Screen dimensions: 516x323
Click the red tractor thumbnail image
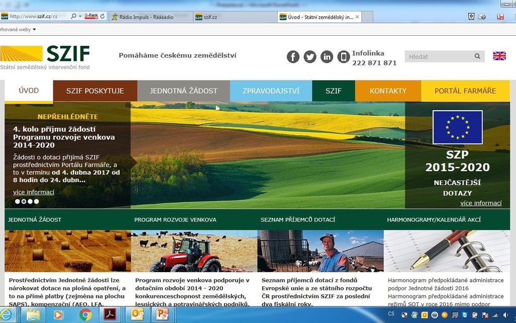click(194, 251)
